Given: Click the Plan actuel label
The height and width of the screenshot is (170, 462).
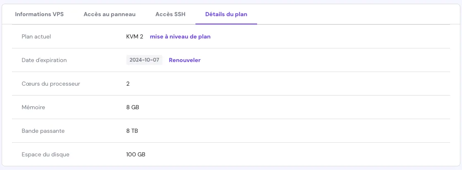Looking at the screenshot, I should tap(36, 36).
